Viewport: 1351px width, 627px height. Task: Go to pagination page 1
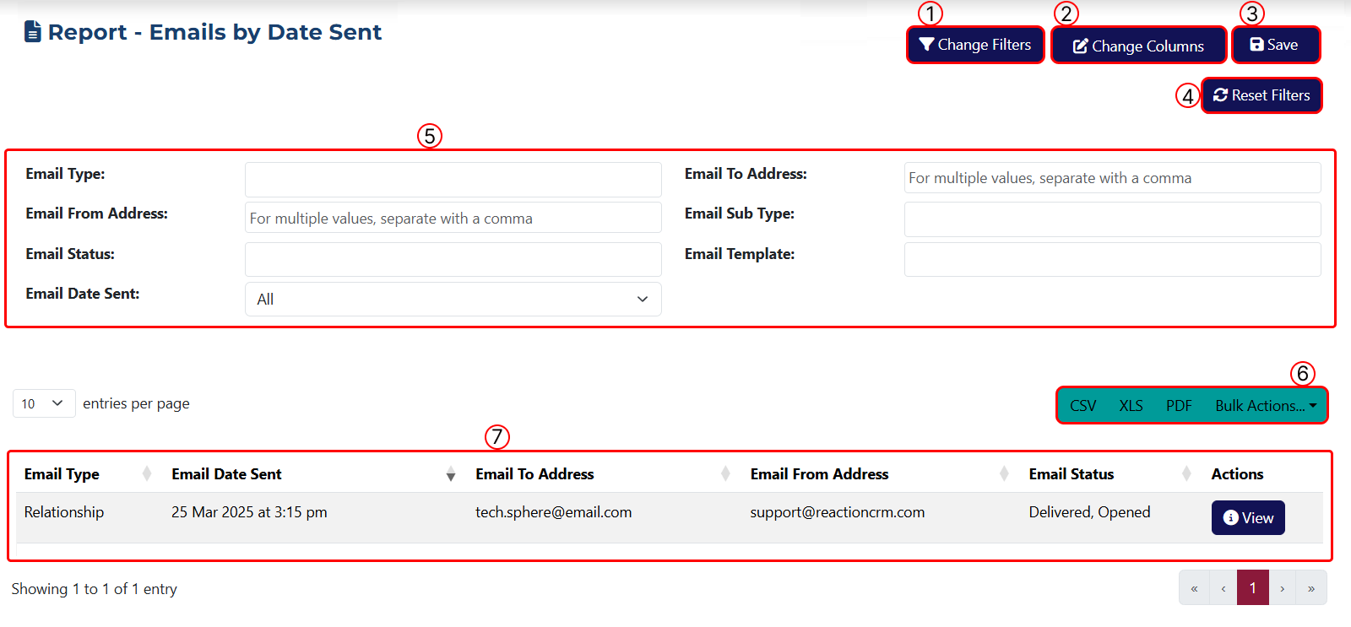pyautogui.click(x=1252, y=588)
